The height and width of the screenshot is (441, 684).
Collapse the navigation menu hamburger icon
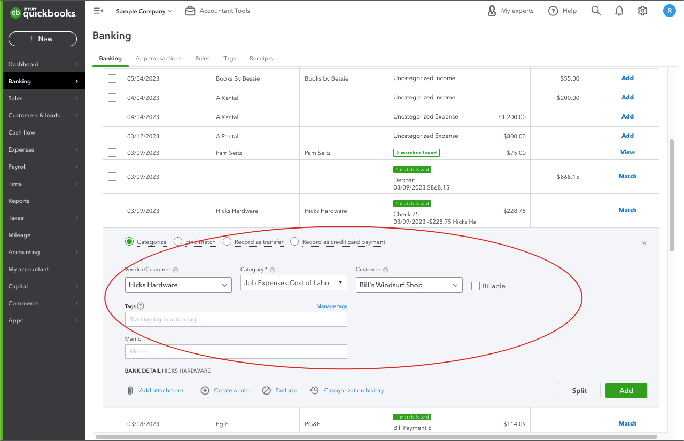[x=98, y=11]
